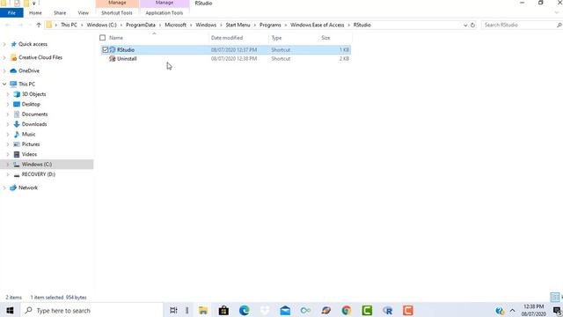Sort by Date modified column

click(227, 38)
